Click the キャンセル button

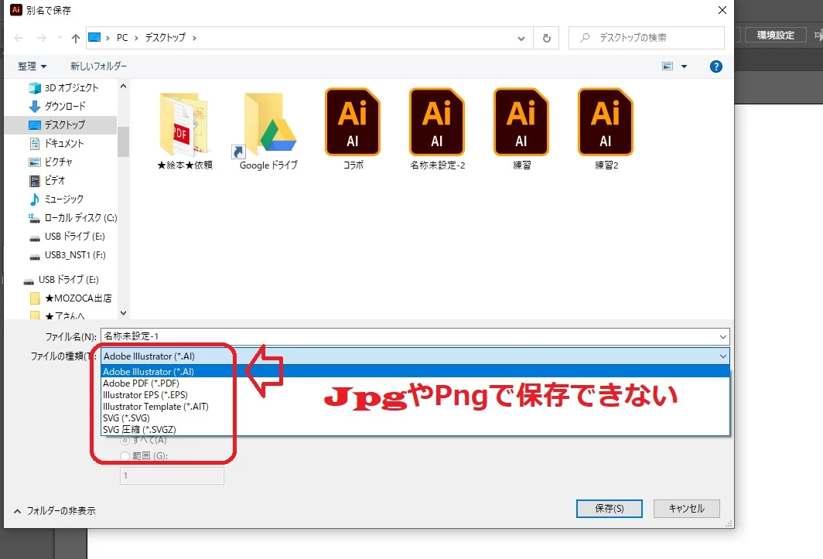pyautogui.click(x=687, y=509)
